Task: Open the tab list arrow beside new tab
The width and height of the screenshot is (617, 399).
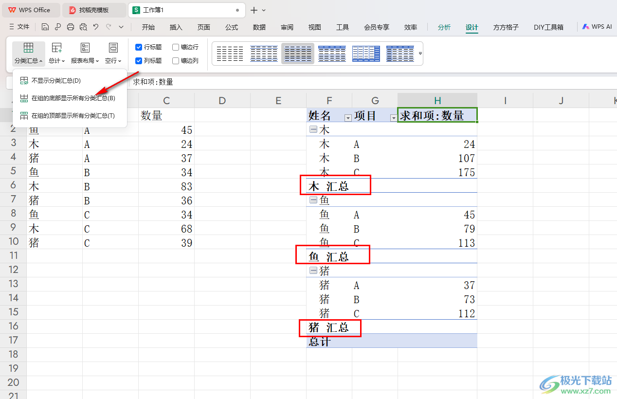Action: 264,10
